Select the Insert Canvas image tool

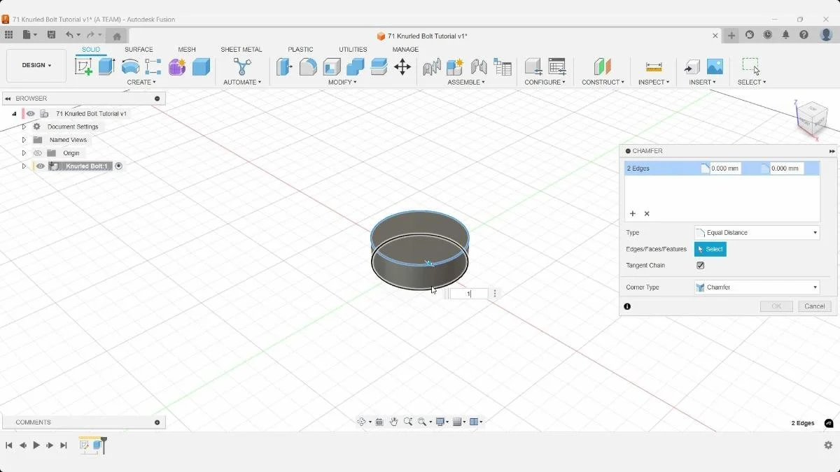(x=715, y=66)
